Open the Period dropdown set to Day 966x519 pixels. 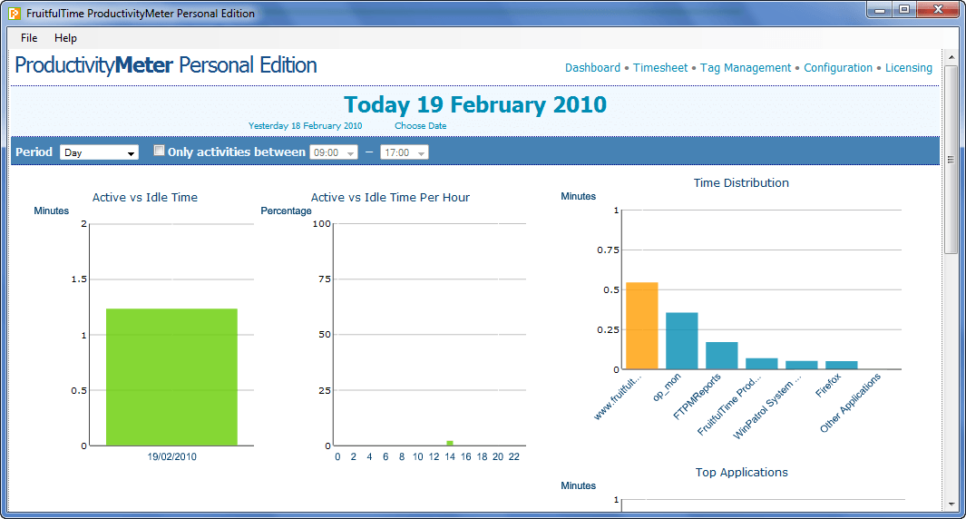tap(99, 152)
